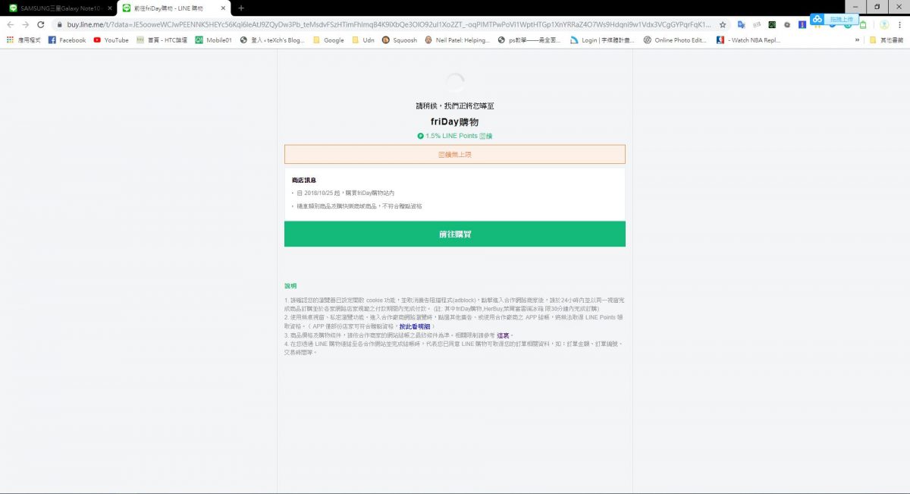Screen dimensions: 910x494
Task: Click the green 說明 heading
Action: (290, 286)
